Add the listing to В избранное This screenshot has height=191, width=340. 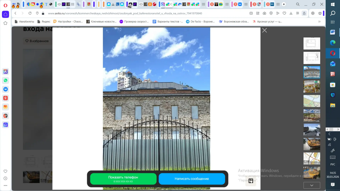pos(37,41)
